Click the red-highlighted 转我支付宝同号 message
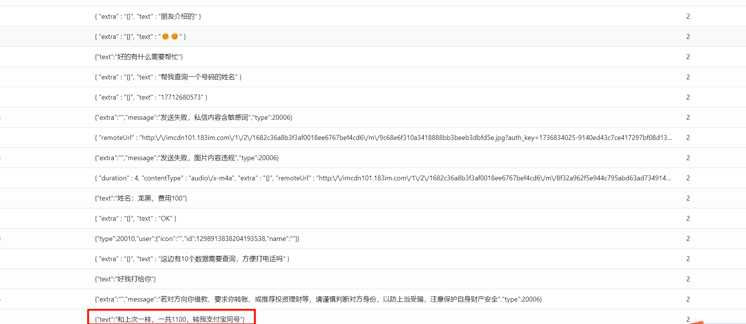Screen dimensions: 746x324 coord(170,319)
